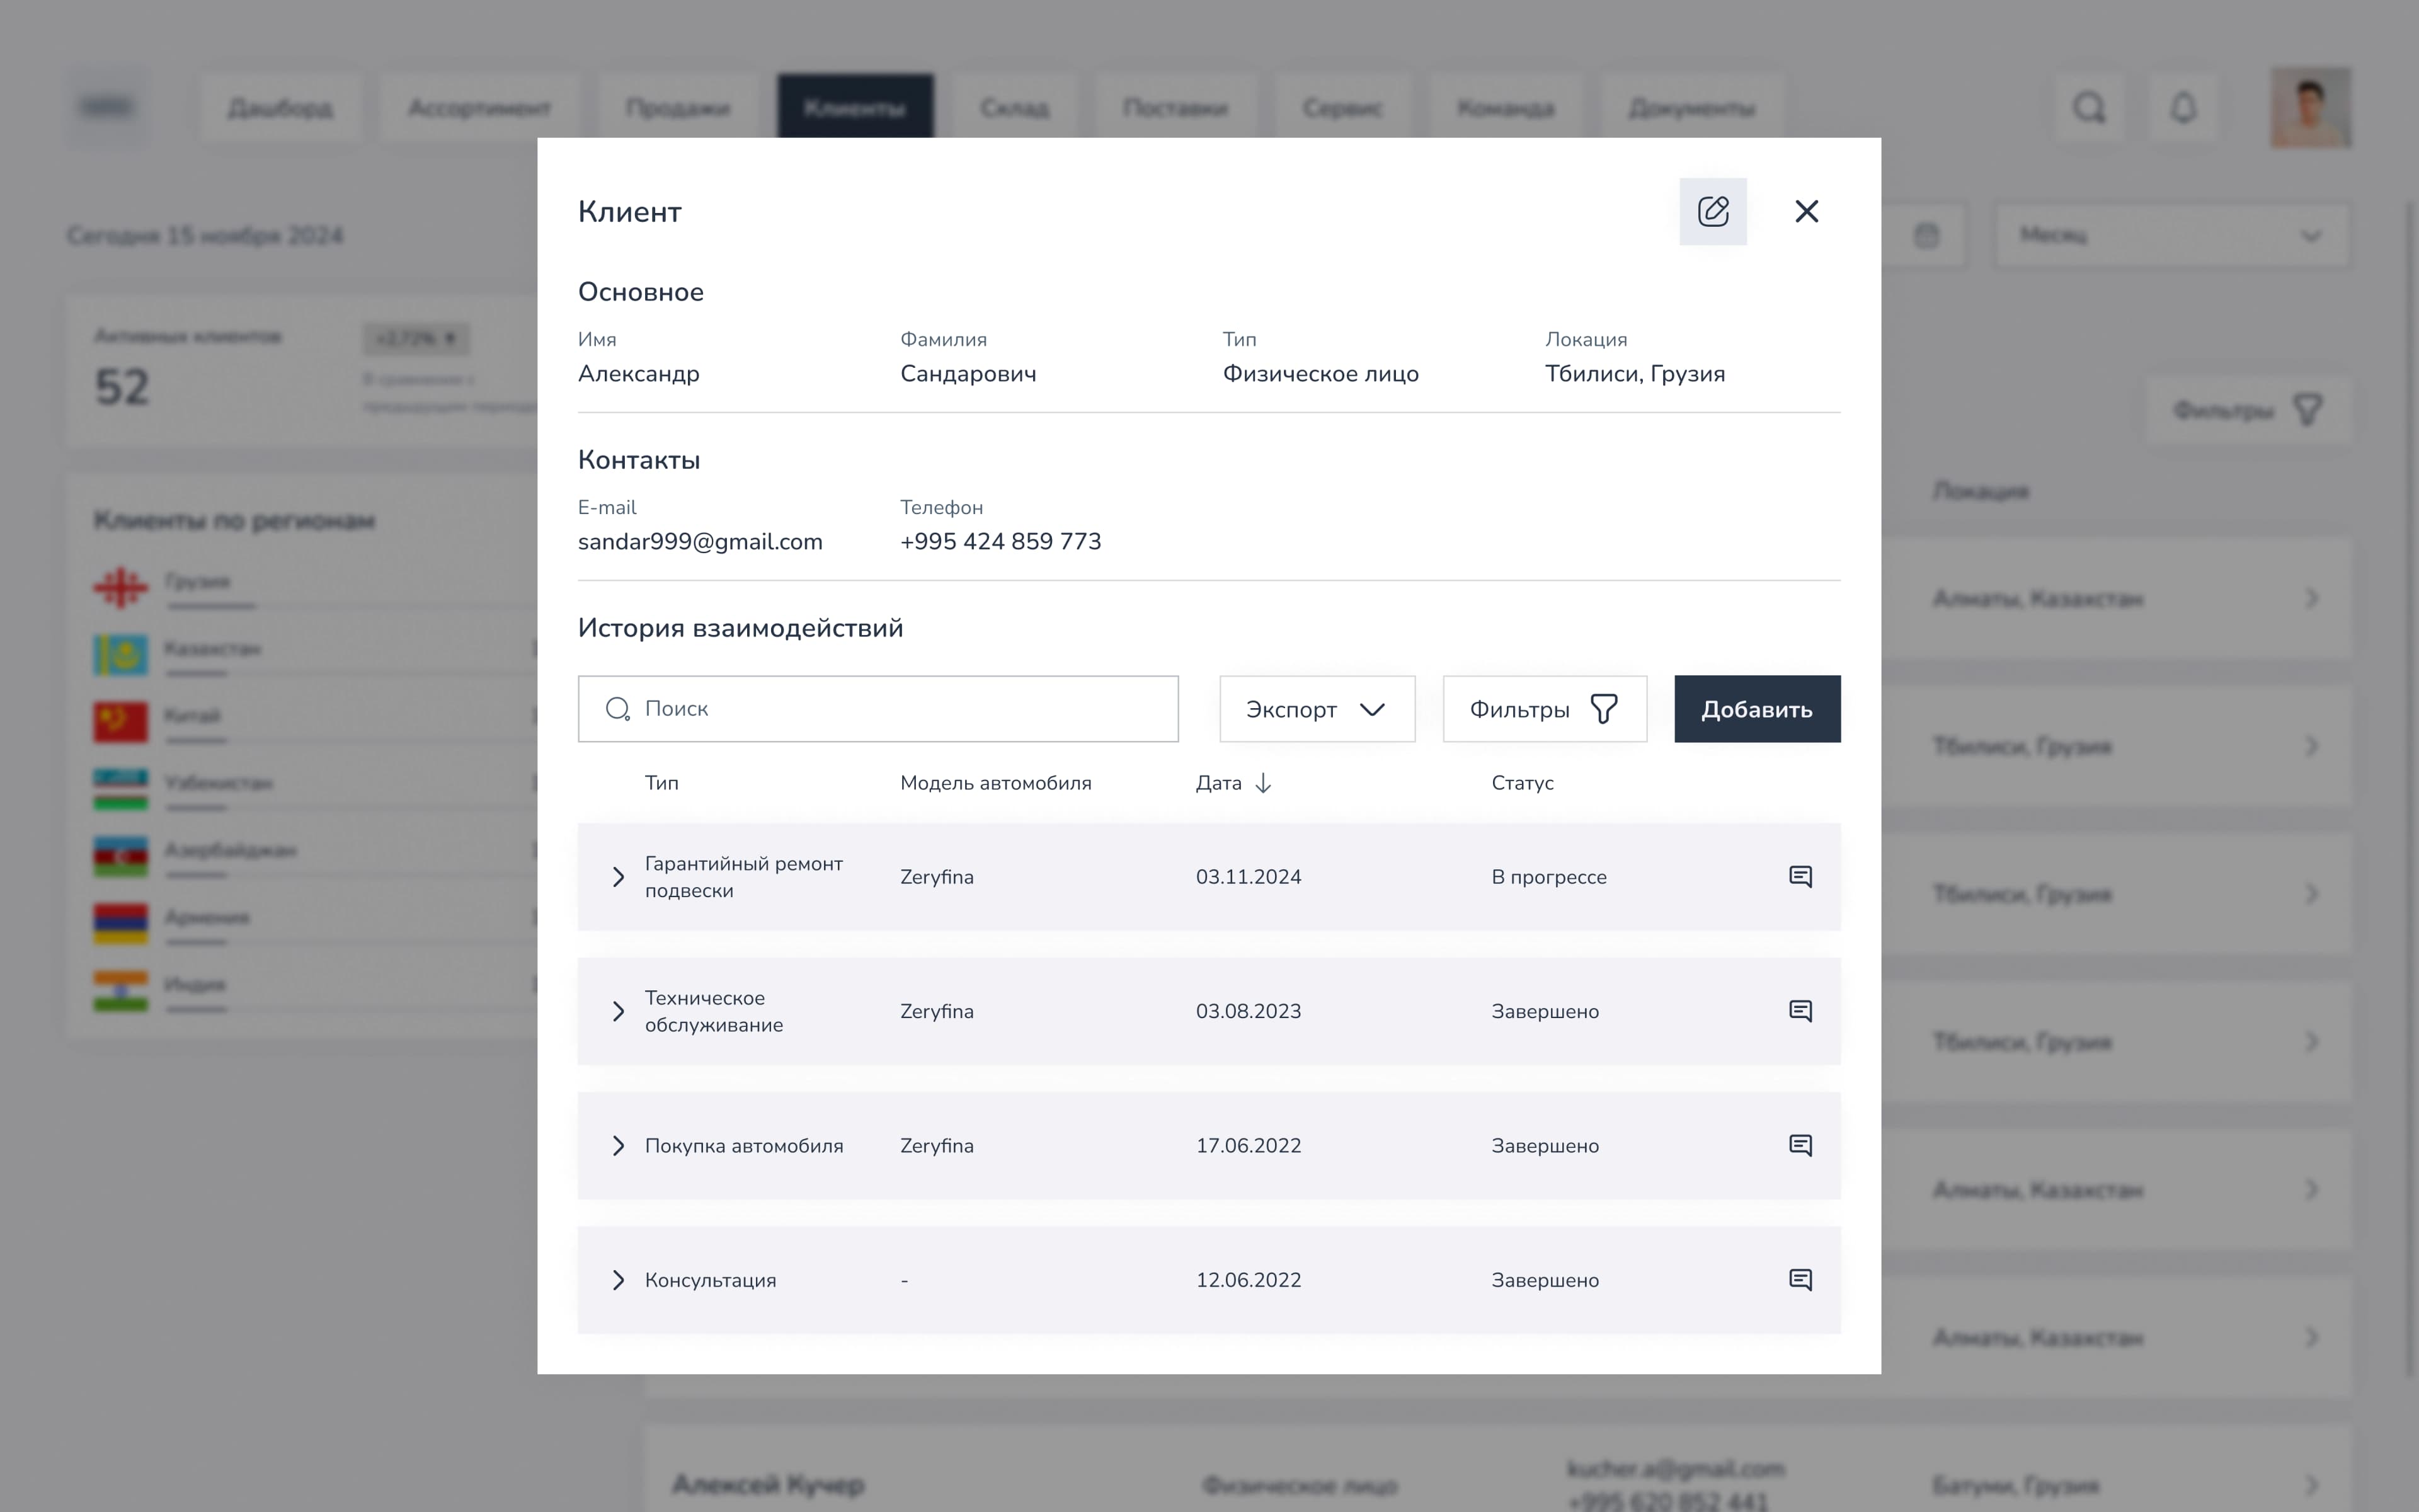Open the comment icon for Покупка автомобиля row
This screenshot has height=1512, width=2419.
click(x=1801, y=1145)
